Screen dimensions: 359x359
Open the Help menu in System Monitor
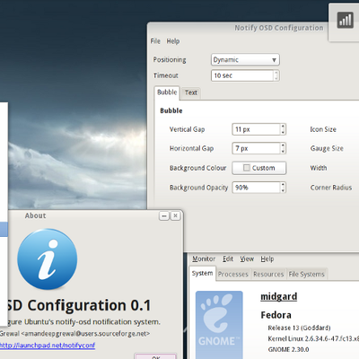pos(267,258)
